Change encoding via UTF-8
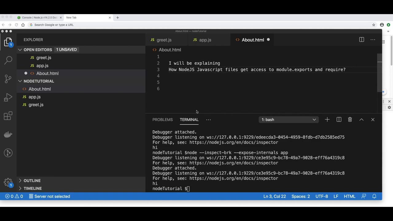 [x=321, y=196]
